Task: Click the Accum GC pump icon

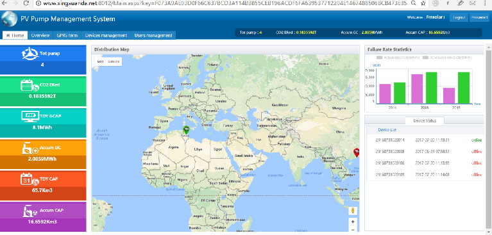Action: tap(30, 148)
